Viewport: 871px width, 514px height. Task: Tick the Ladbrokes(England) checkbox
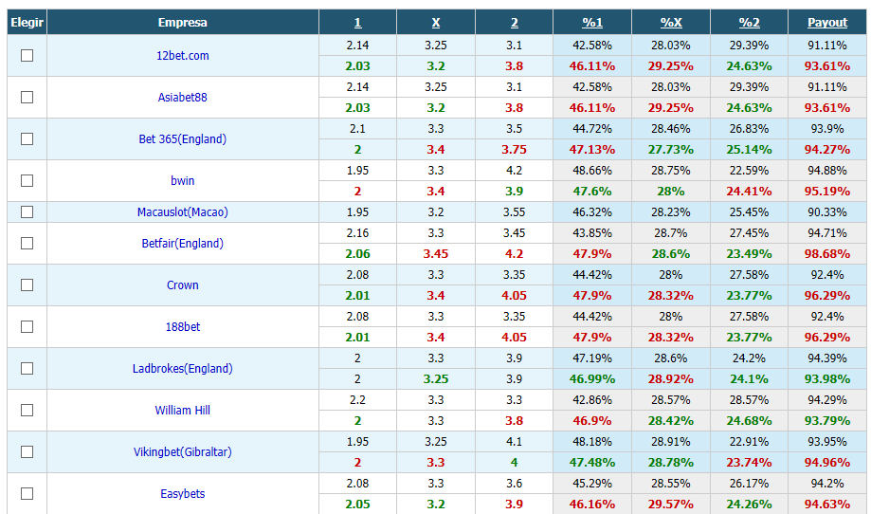[27, 368]
